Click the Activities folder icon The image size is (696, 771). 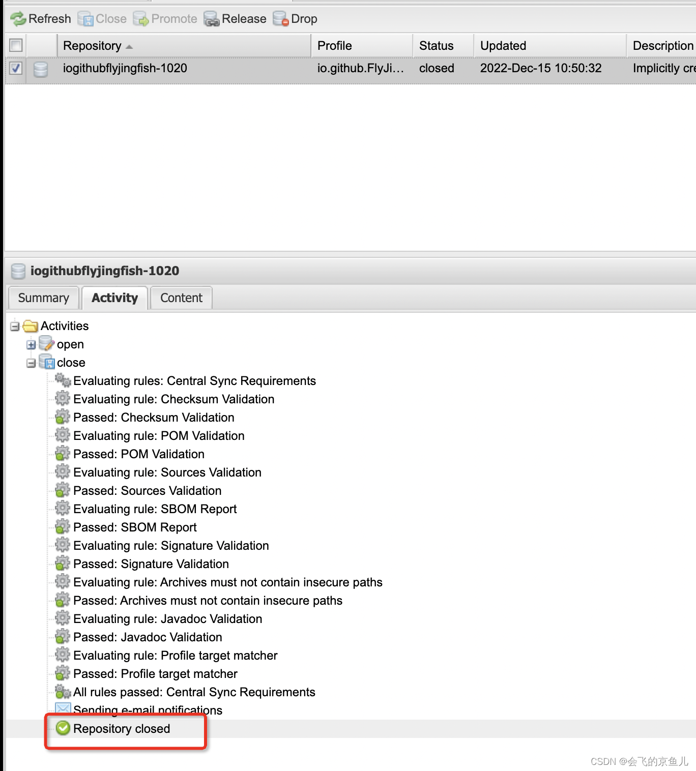point(30,326)
